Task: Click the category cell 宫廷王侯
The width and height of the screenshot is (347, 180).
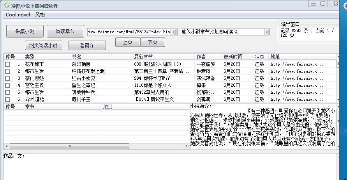Action: pos(34,86)
